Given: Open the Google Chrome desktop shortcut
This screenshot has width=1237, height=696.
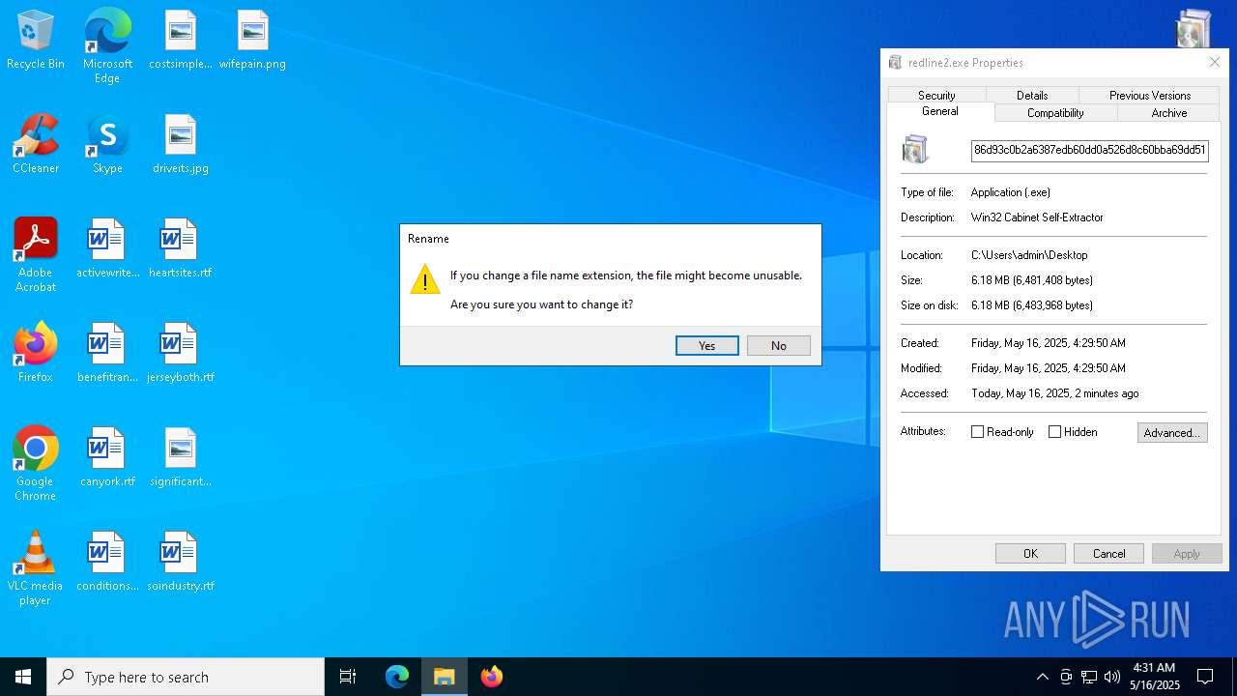Looking at the screenshot, I should pyautogui.click(x=36, y=464).
